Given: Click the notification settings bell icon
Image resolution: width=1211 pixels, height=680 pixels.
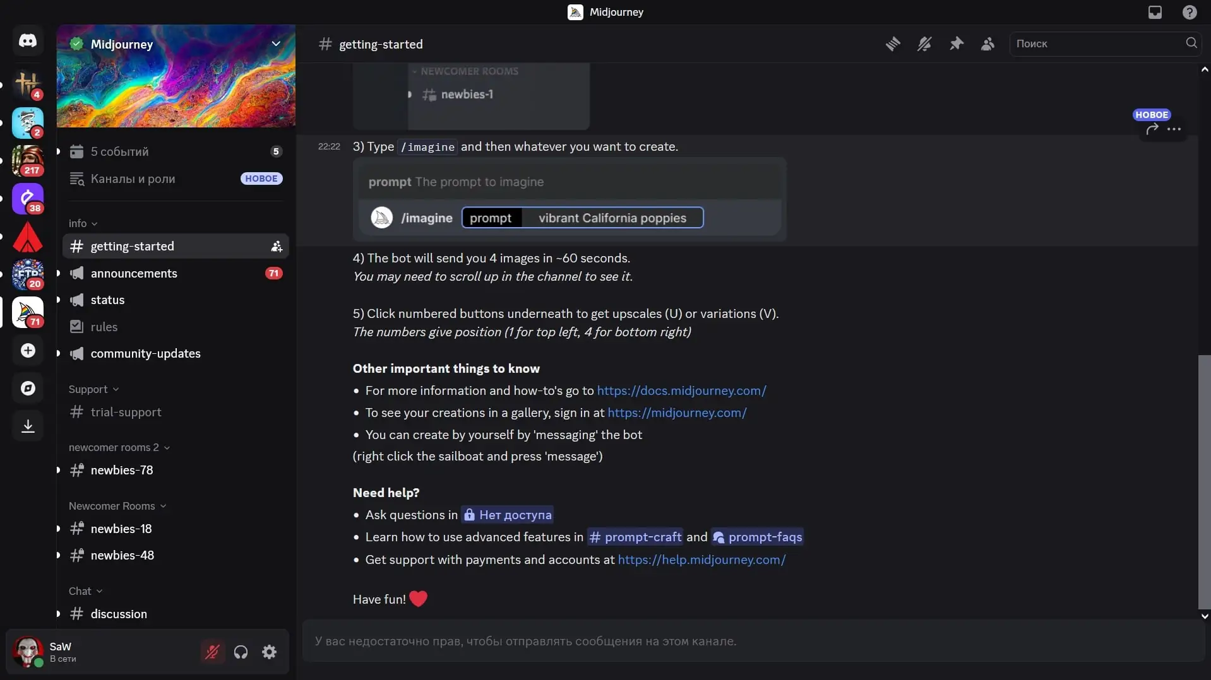Looking at the screenshot, I should pyautogui.click(x=924, y=44).
